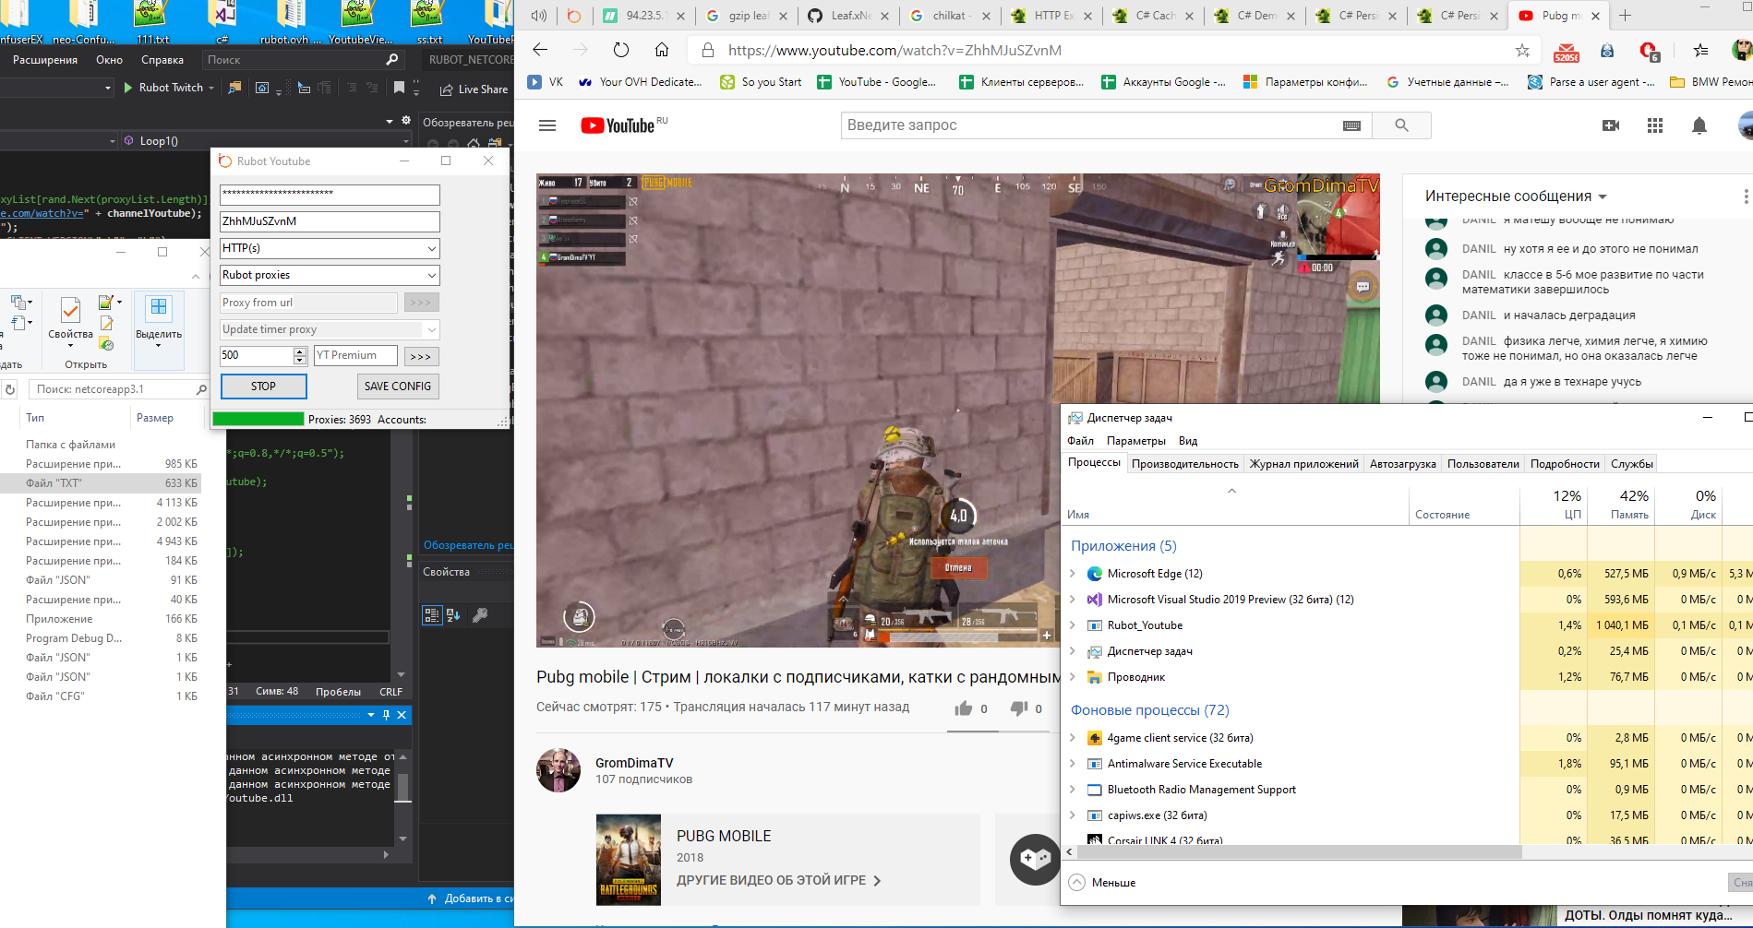Dislike the video with thumbs down
Image resolution: width=1753 pixels, height=928 pixels.
coord(1019,708)
